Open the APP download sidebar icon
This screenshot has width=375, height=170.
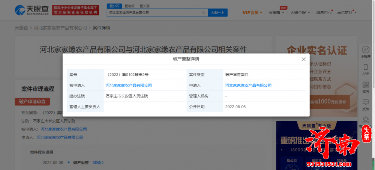coord(365,69)
